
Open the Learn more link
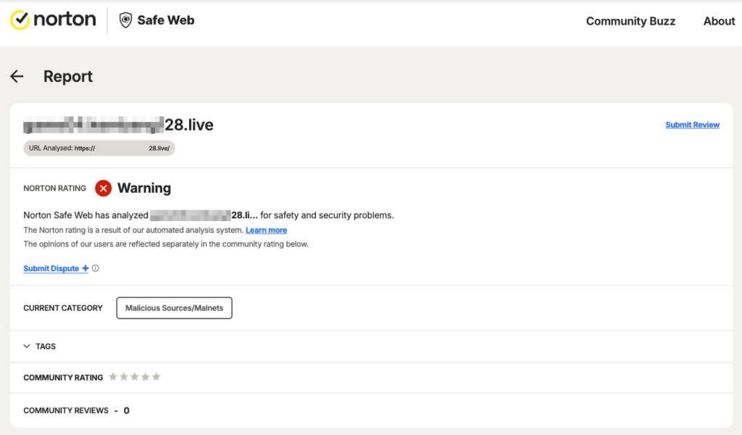coord(266,230)
